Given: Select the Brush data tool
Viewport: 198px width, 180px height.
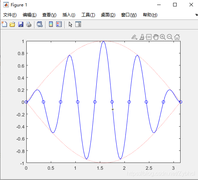Looking at the screenshot, I should pyautogui.click(x=142, y=37).
